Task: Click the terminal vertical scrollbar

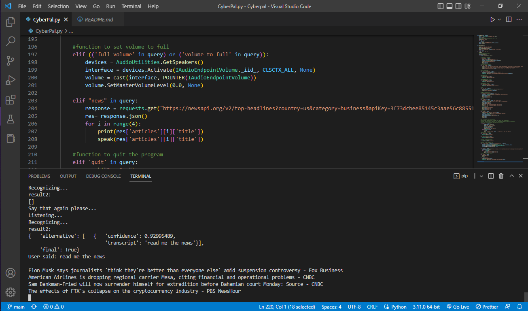Action: (526, 298)
